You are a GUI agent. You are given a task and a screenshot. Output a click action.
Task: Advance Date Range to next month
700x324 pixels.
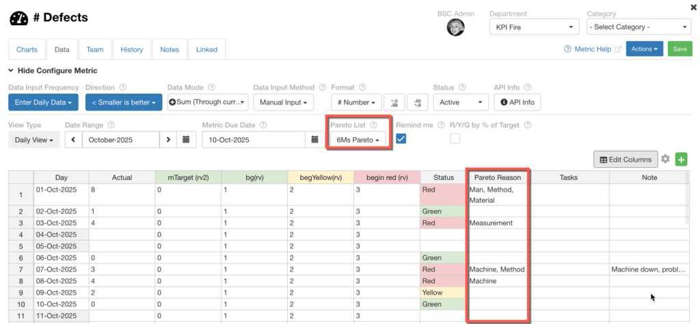168,139
